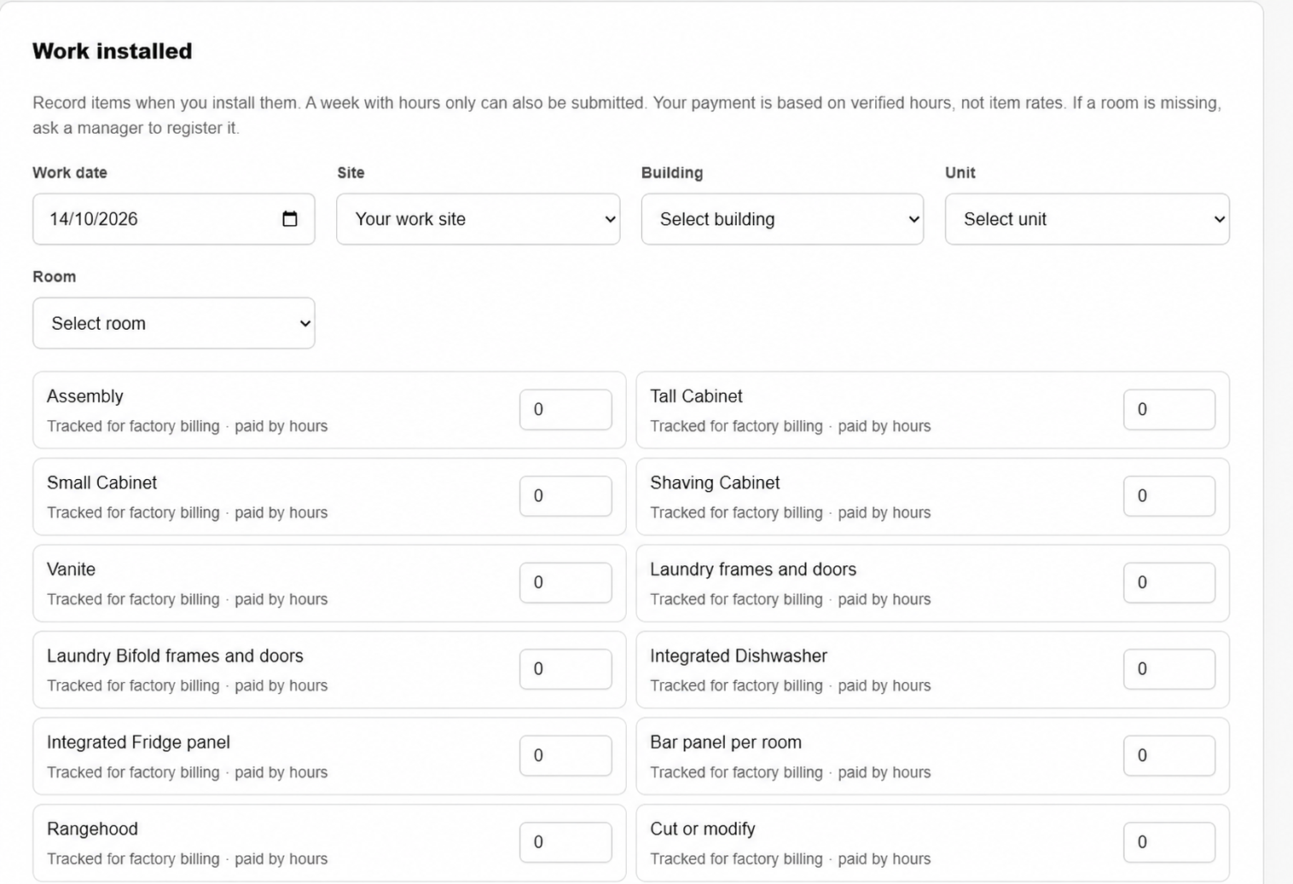
Task: Click the 'Integrated Fridge panel' label
Action: tap(138, 742)
